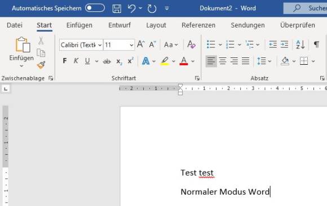The width and height of the screenshot is (327, 206).
Task: Go to the Layout tab
Action: coord(156,25)
